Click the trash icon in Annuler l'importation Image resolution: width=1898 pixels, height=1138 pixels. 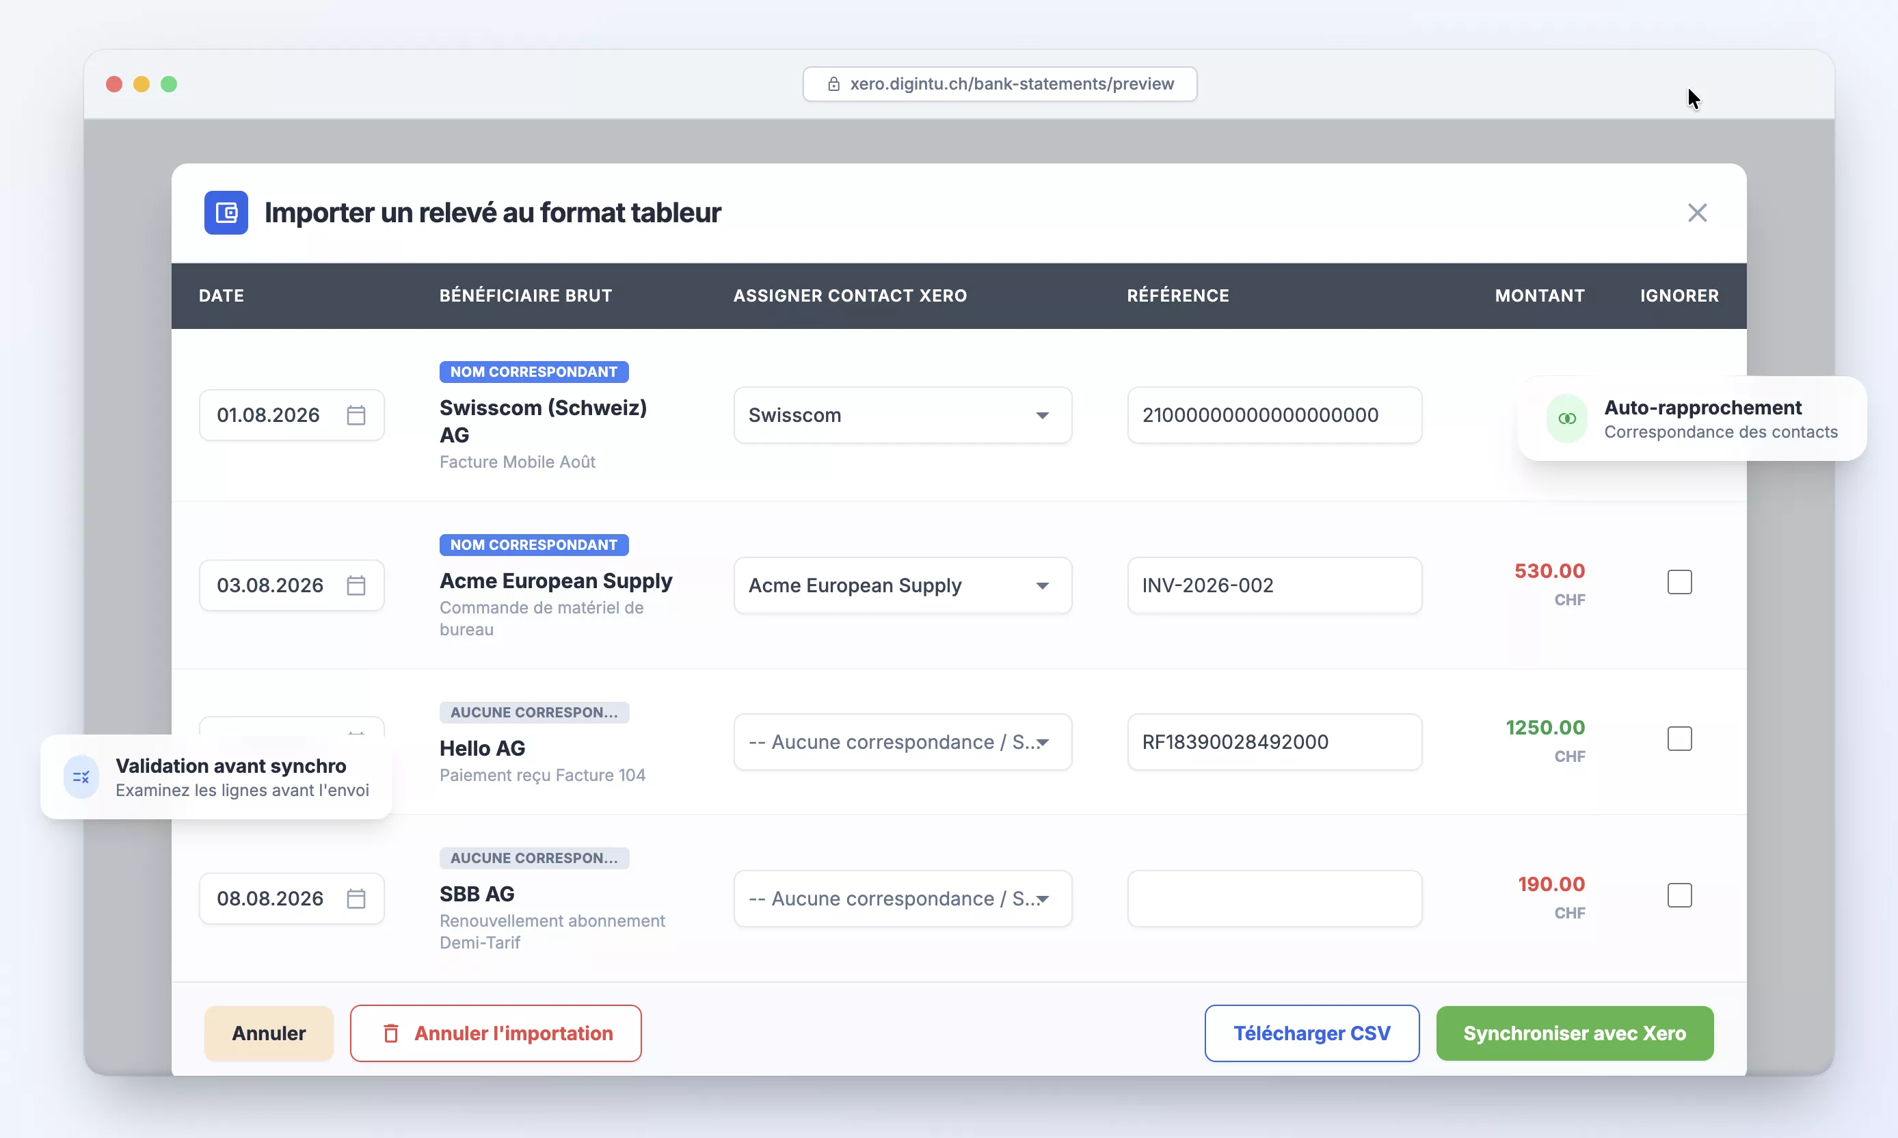coord(391,1033)
